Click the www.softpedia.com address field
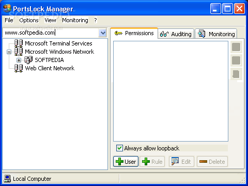248x186 pixels. pyautogui.click(x=51, y=33)
